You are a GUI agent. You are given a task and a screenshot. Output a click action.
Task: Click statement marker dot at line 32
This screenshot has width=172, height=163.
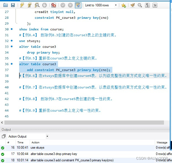(12, 41)
